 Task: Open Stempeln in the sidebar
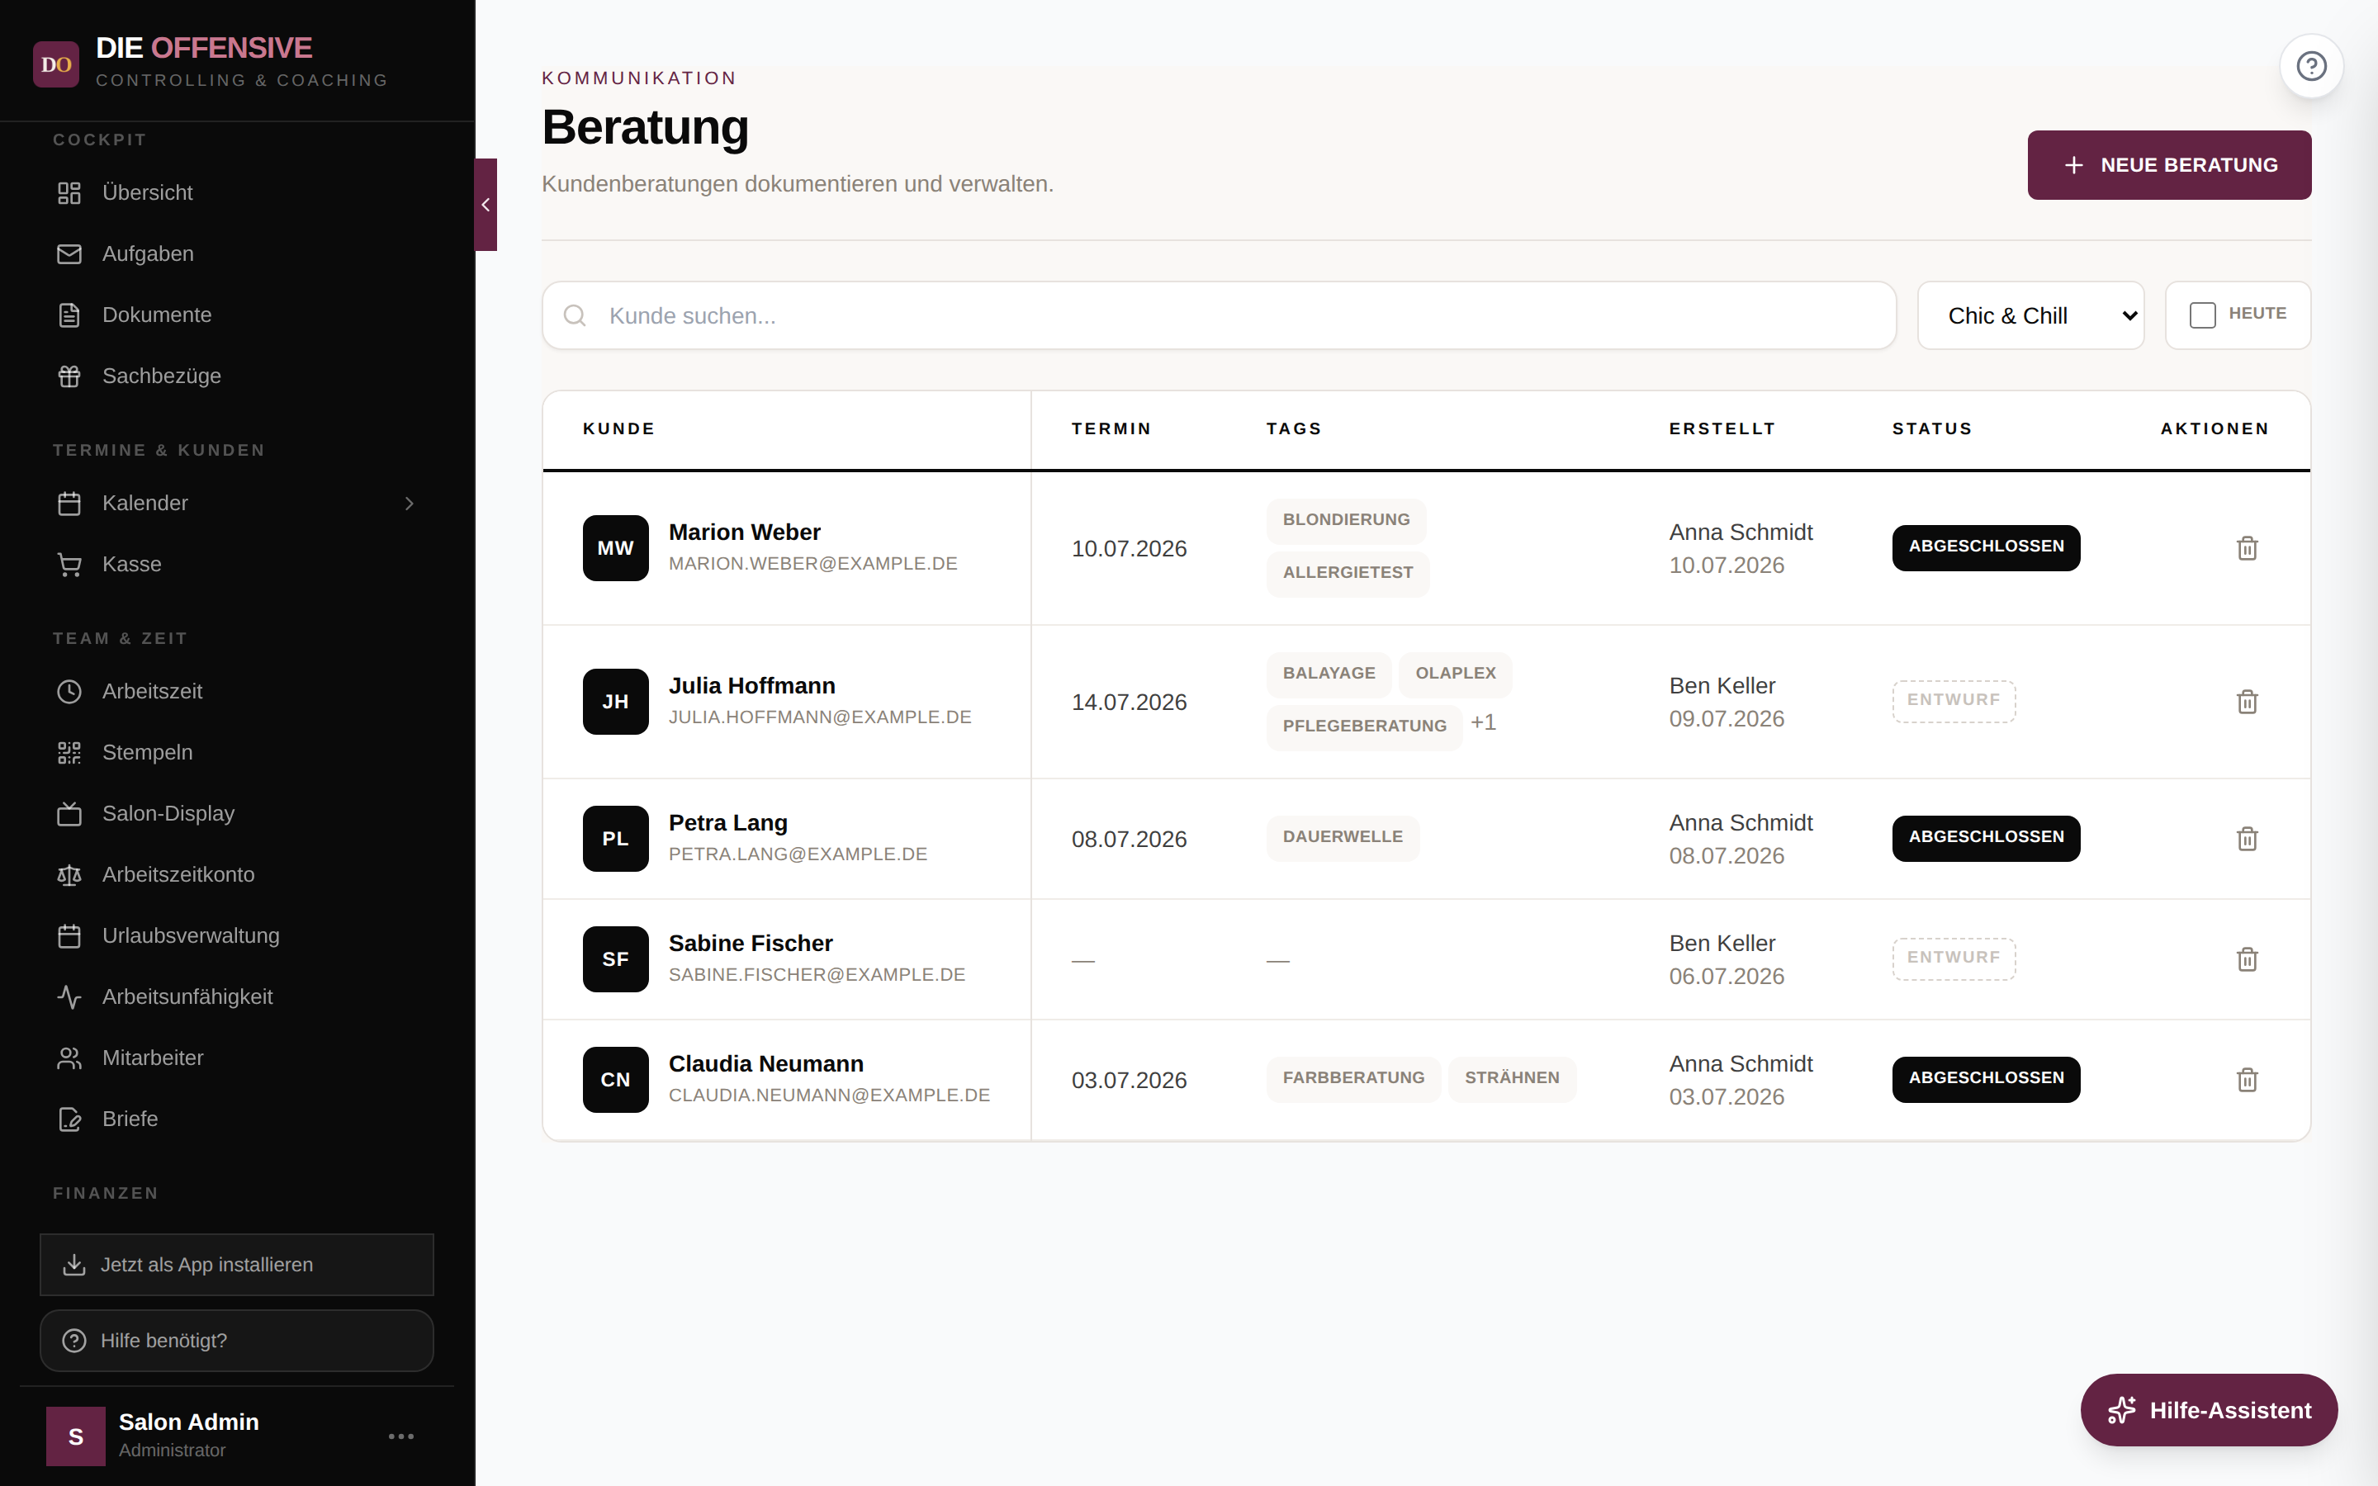[x=236, y=752]
